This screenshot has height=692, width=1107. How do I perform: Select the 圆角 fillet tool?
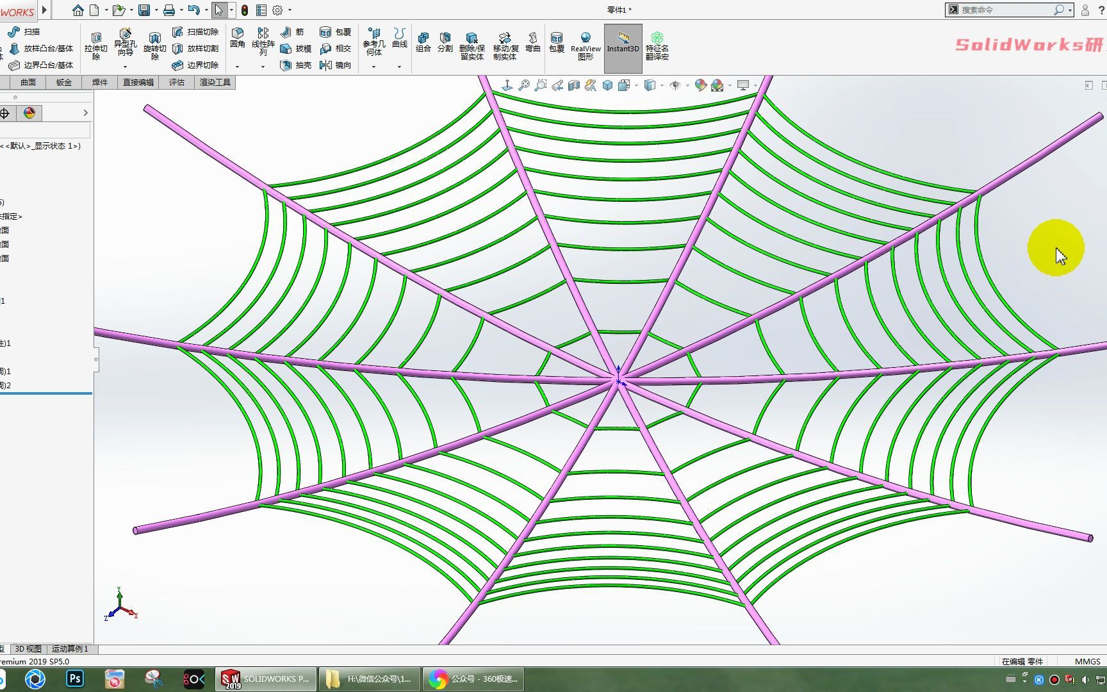(x=238, y=38)
